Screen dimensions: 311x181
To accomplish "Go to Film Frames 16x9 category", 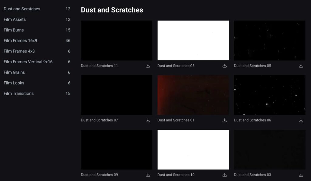I will tap(20, 41).
